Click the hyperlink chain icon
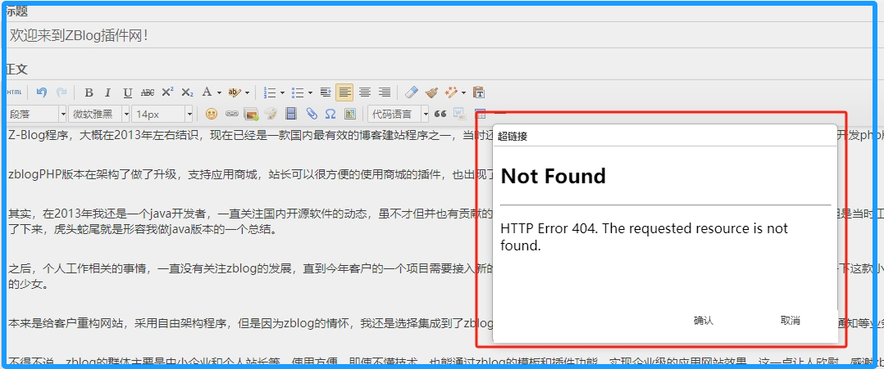Viewport: 884px width, 369px height. click(x=231, y=114)
